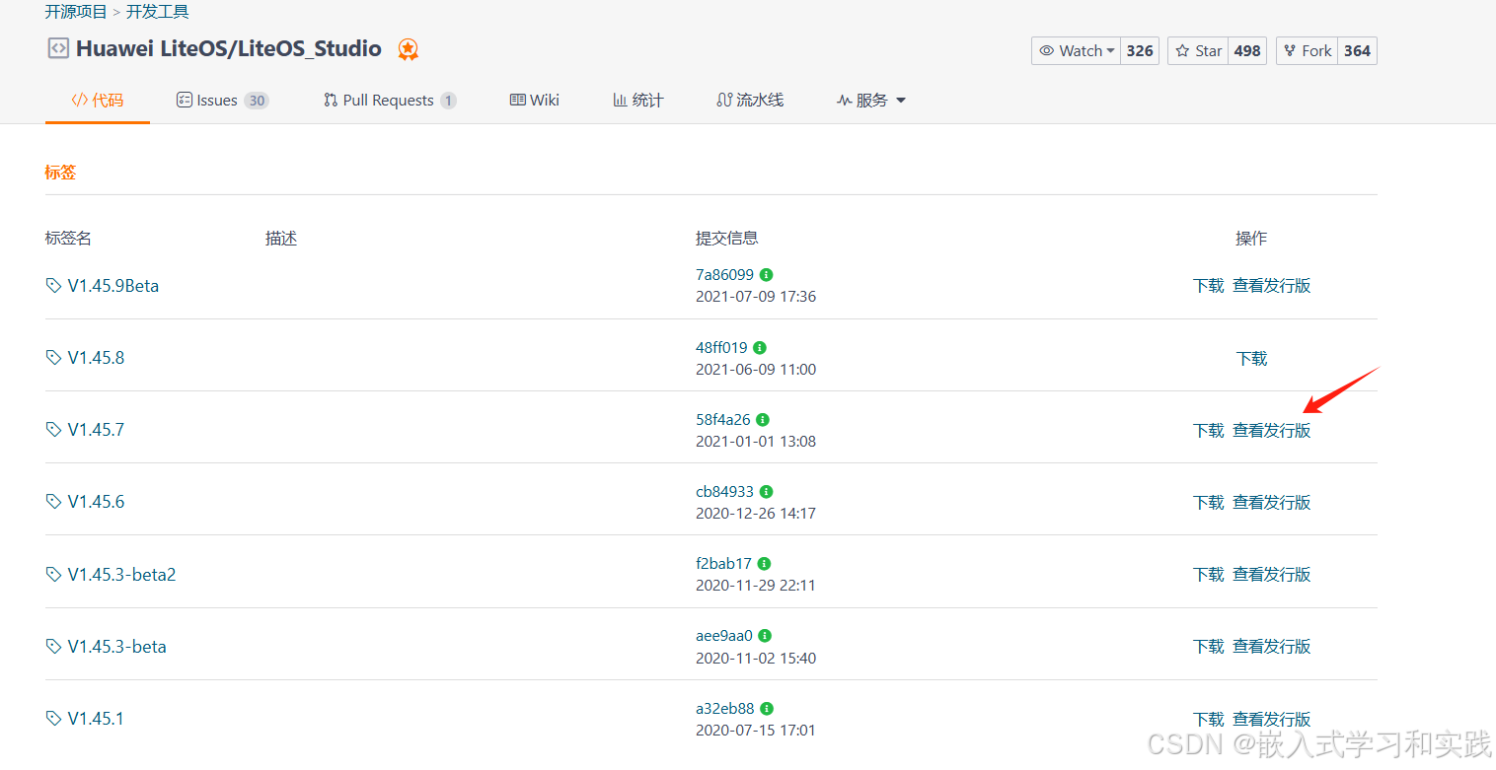
Task: Click the tag icon beside V1.45.9Beta
Action: (53, 286)
